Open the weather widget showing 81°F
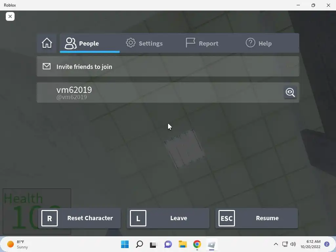The image size is (336, 252). [x=18, y=244]
